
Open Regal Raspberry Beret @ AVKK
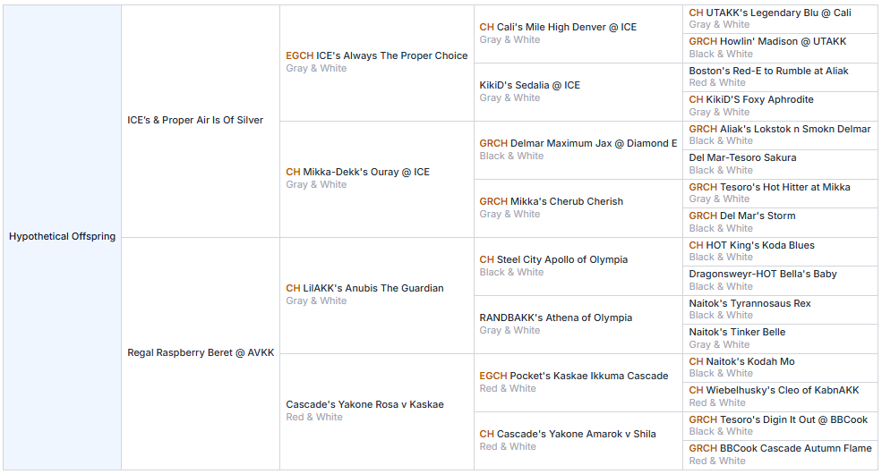pos(201,352)
